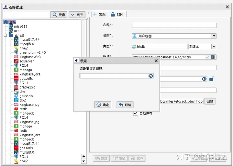
Task: Select the 连接 root node
Action: [x=9, y=22]
